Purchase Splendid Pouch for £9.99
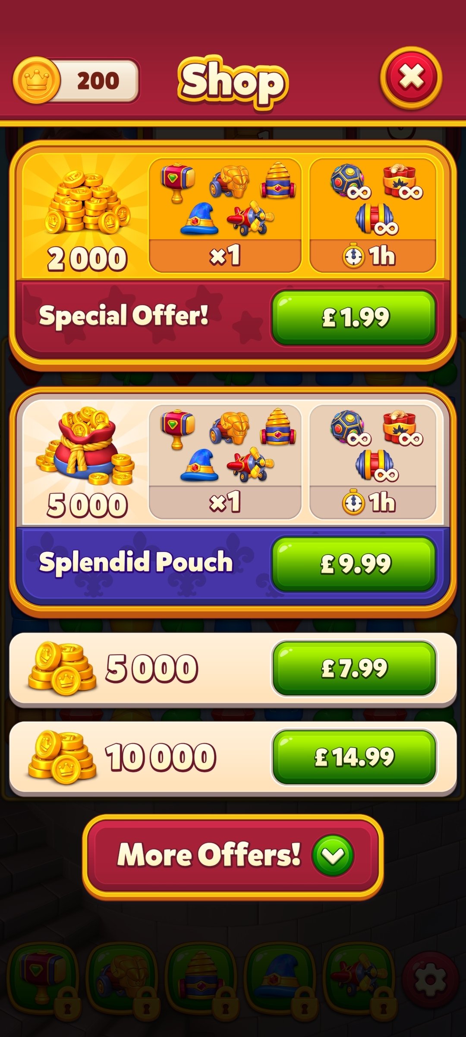Image resolution: width=466 pixels, height=1037 pixels. pos(354,564)
